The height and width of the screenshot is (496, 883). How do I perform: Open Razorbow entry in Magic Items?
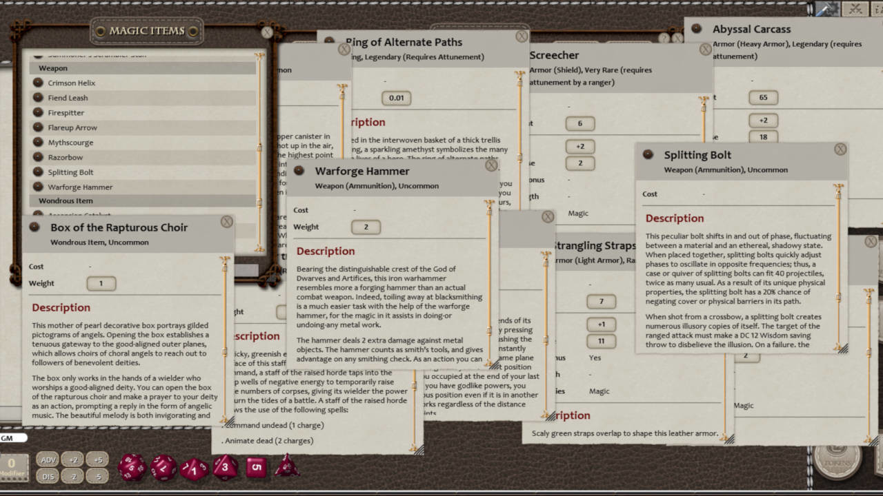click(66, 157)
